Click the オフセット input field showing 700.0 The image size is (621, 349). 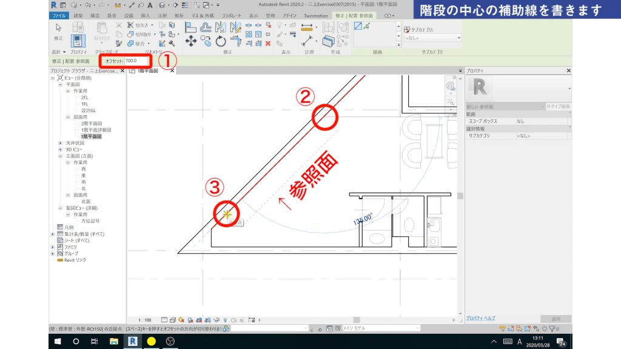138,61
